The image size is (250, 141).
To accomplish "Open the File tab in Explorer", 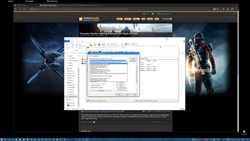I will point(67,41).
